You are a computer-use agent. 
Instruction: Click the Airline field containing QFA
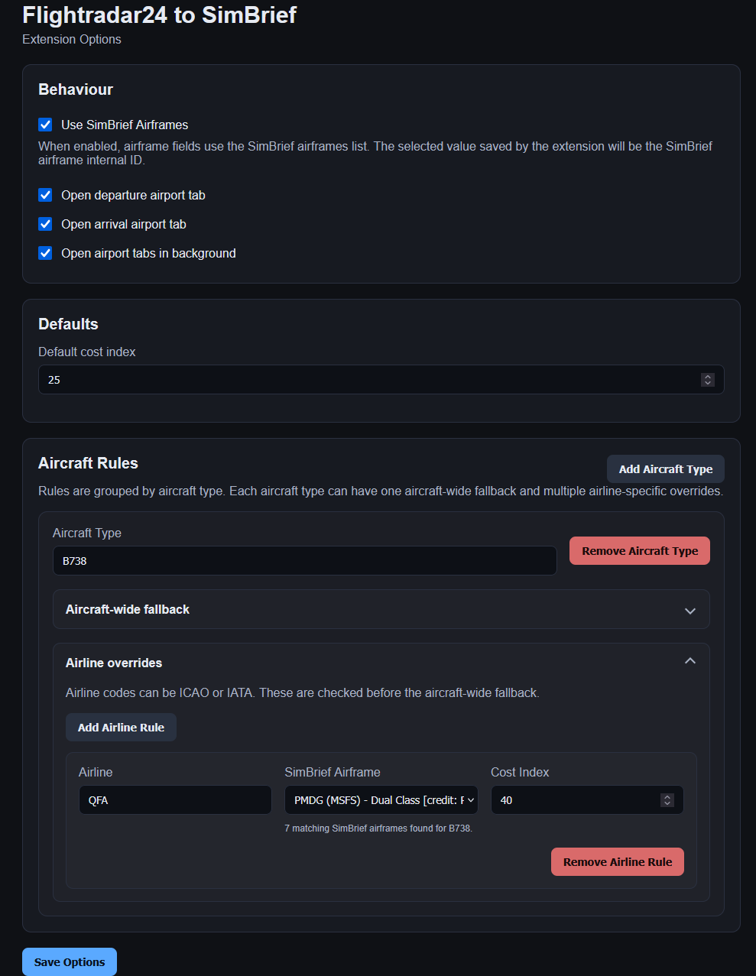click(175, 799)
